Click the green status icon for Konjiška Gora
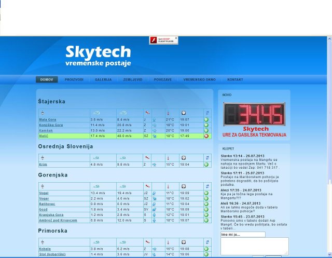 point(206,125)
